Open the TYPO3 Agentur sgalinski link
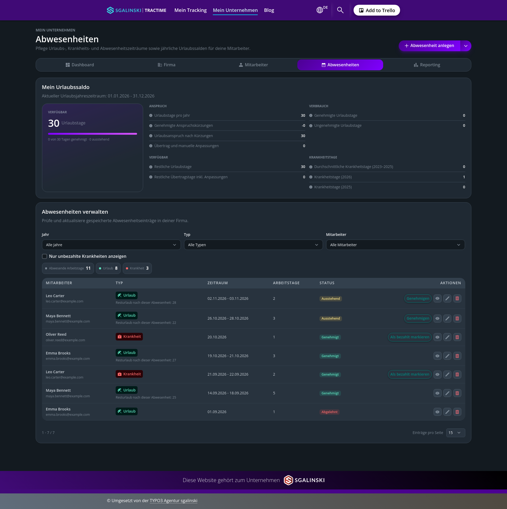 click(x=173, y=501)
